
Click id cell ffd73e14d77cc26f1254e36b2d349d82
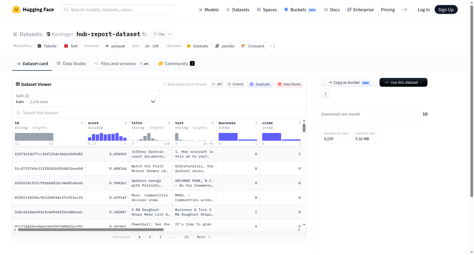coord(49,154)
